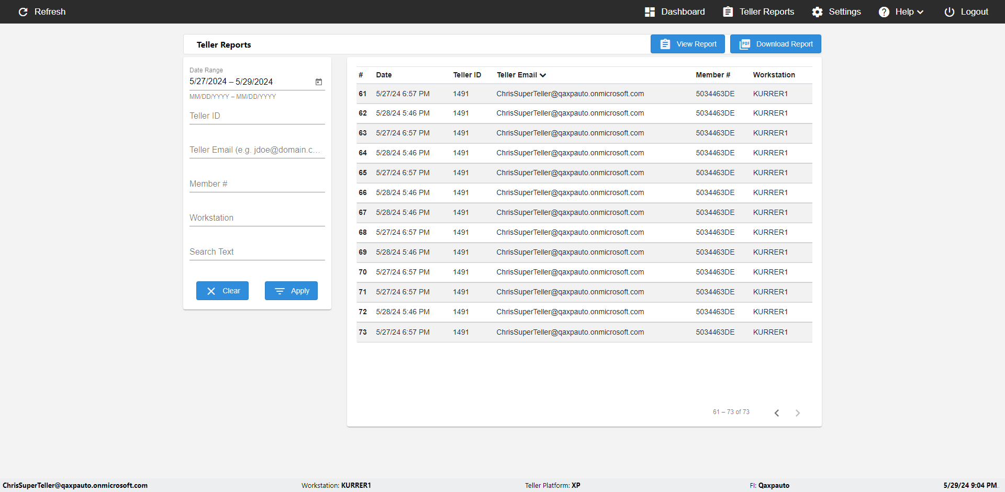Select row 61 in the report table
Image resolution: width=1005 pixels, height=492 pixels.
pyautogui.click(x=584, y=94)
